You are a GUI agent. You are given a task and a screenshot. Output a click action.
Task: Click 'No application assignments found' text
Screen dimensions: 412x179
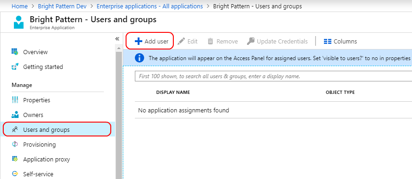[184, 111]
